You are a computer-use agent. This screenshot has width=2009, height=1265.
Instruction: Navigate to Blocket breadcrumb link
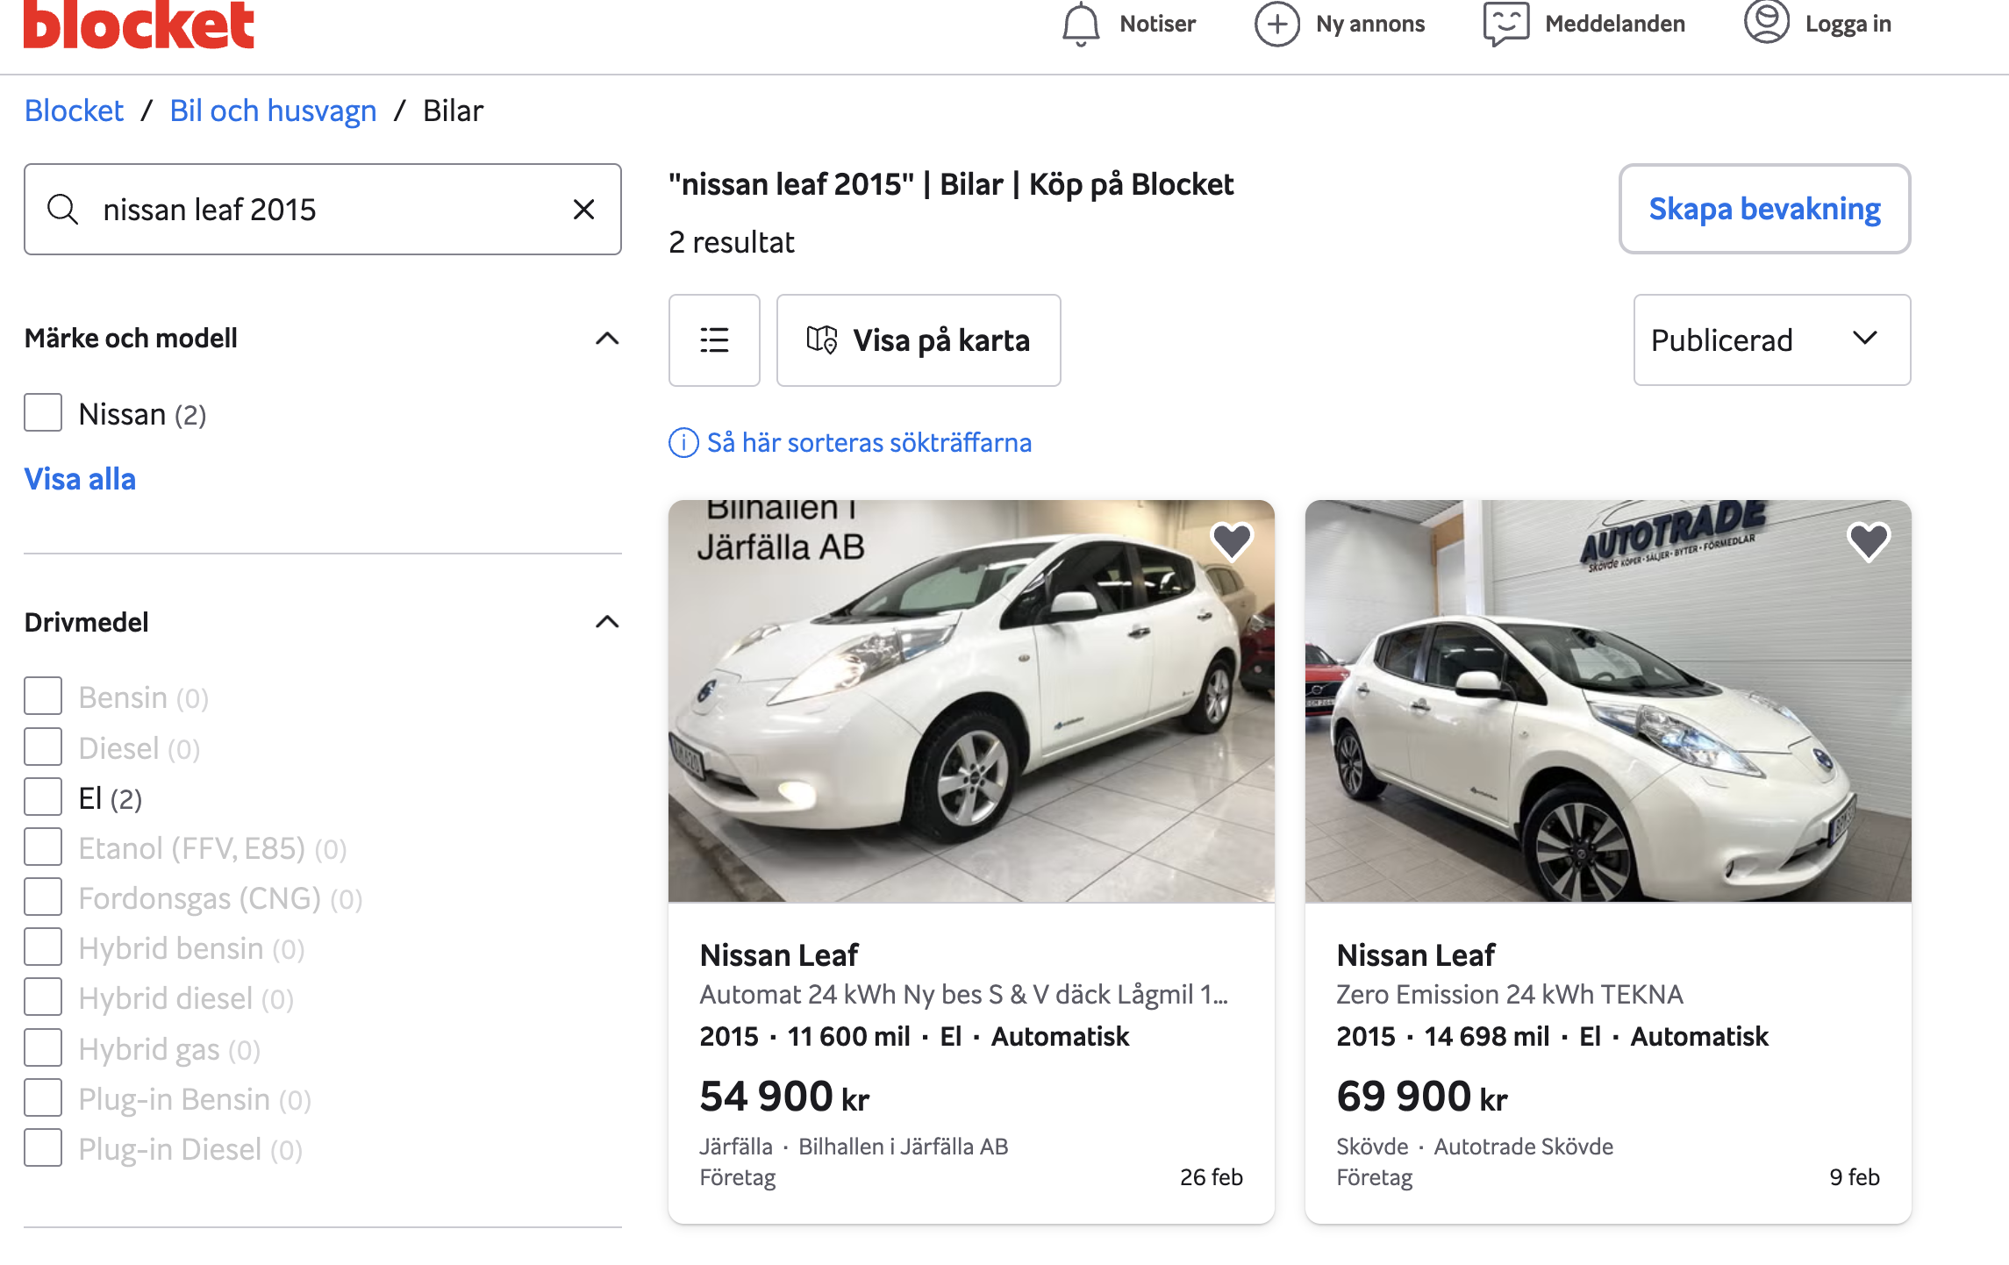point(74,111)
